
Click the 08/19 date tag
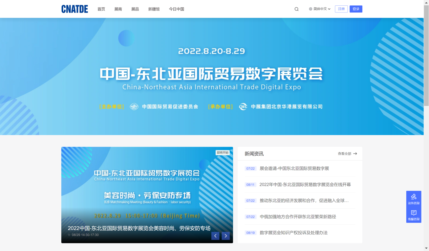(x=251, y=233)
